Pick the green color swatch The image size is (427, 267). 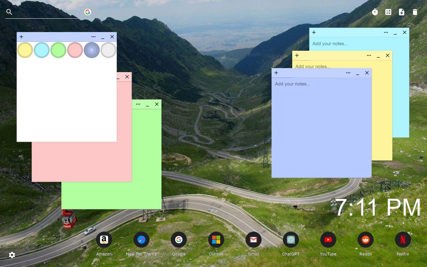pyautogui.click(x=58, y=50)
